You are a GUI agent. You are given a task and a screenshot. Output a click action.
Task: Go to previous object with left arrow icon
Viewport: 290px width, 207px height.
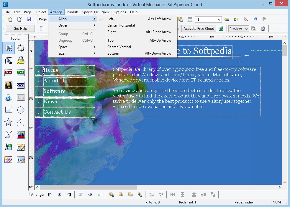pyautogui.click(x=227, y=19)
